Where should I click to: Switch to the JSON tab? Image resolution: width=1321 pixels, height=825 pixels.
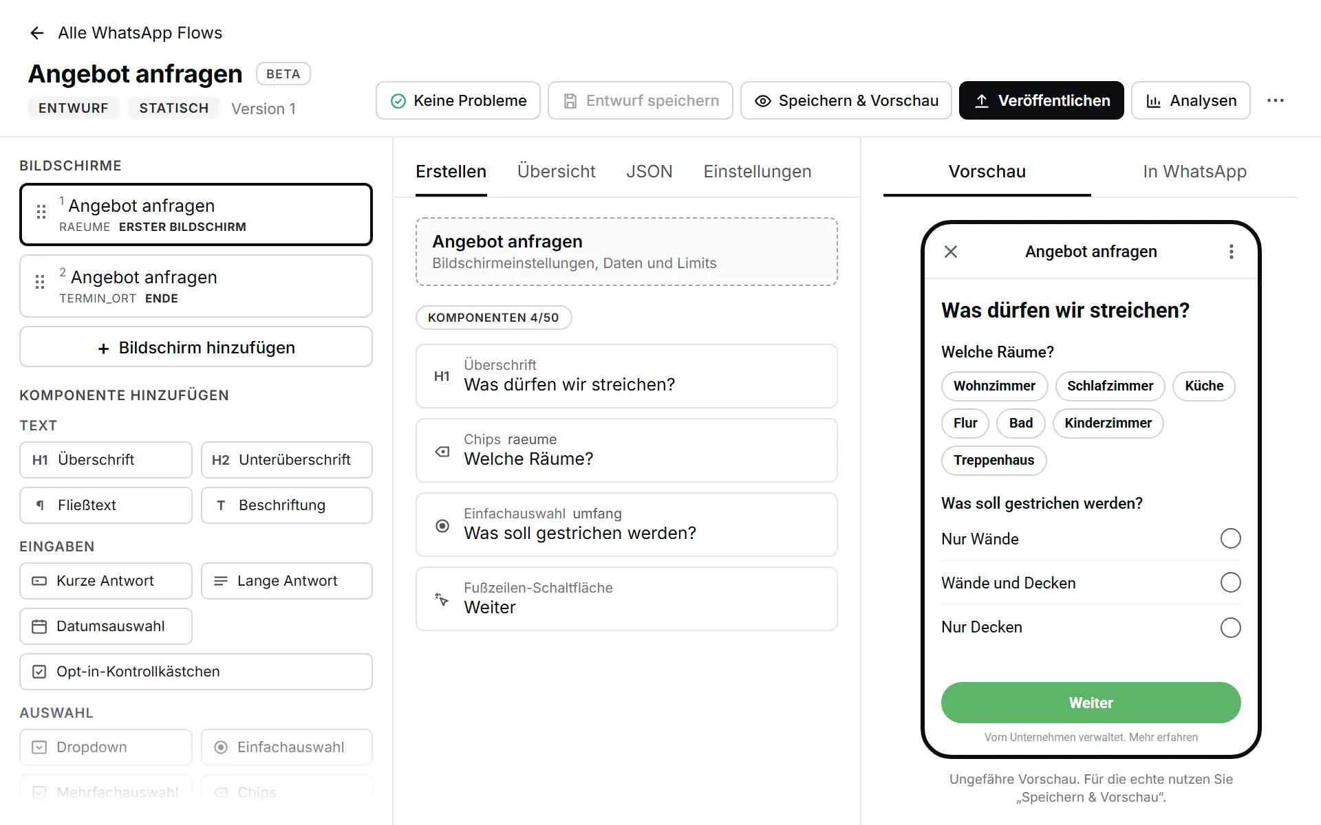[x=649, y=171]
